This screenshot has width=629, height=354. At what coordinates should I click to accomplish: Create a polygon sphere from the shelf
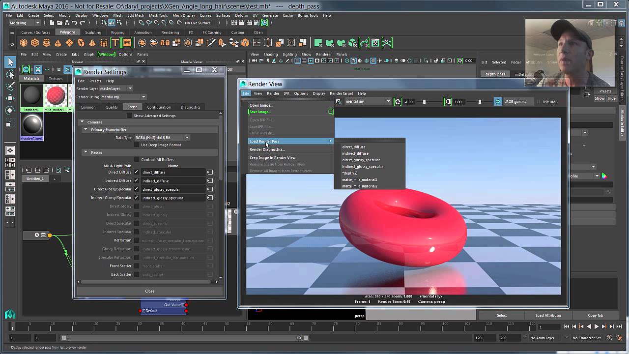pyautogui.click(x=24, y=43)
